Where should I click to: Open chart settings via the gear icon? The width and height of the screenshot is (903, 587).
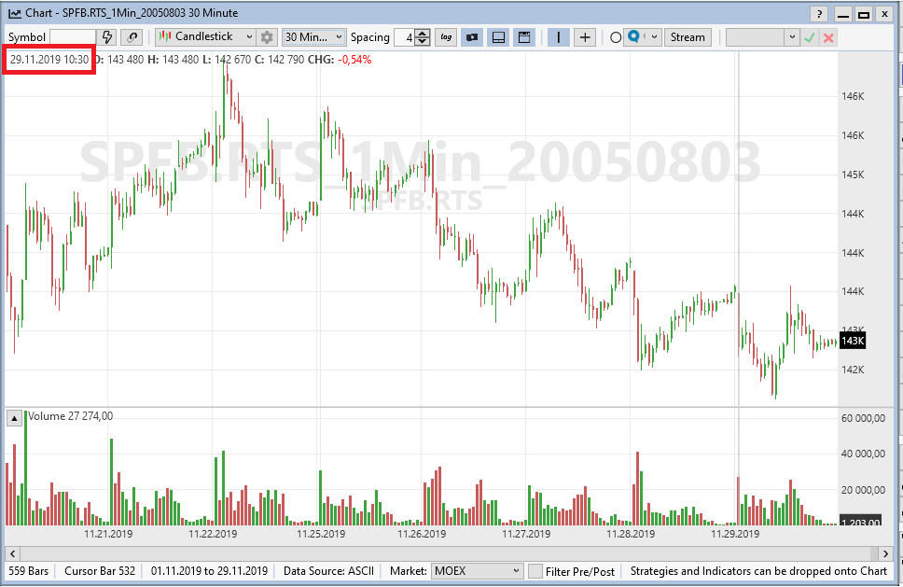[268, 36]
